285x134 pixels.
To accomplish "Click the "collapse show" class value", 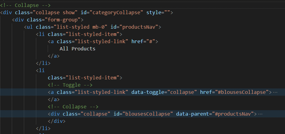I will (55, 13).
